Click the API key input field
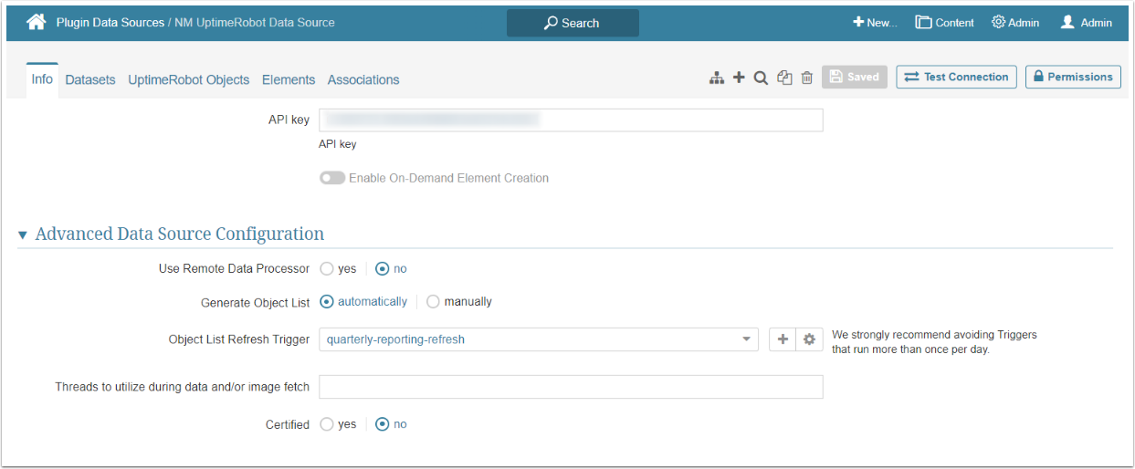The height and width of the screenshot is (469, 1135). [x=571, y=120]
